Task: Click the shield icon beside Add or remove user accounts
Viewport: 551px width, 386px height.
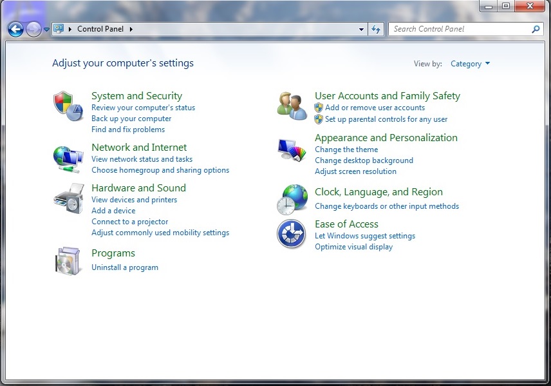Action: pyautogui.click(x=319, y=108)
